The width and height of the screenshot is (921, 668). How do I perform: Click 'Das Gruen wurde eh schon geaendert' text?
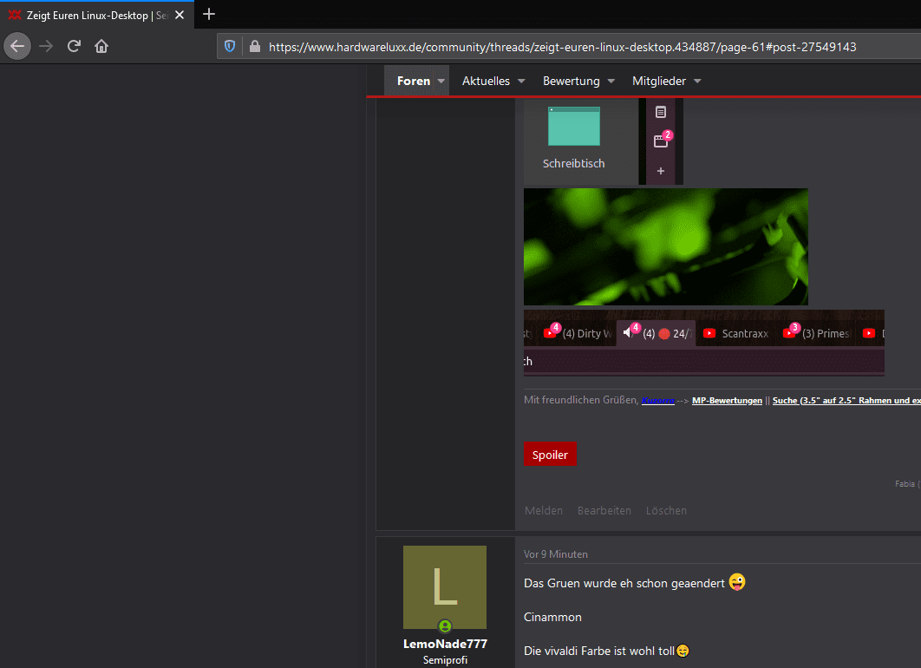click(624, 583)
